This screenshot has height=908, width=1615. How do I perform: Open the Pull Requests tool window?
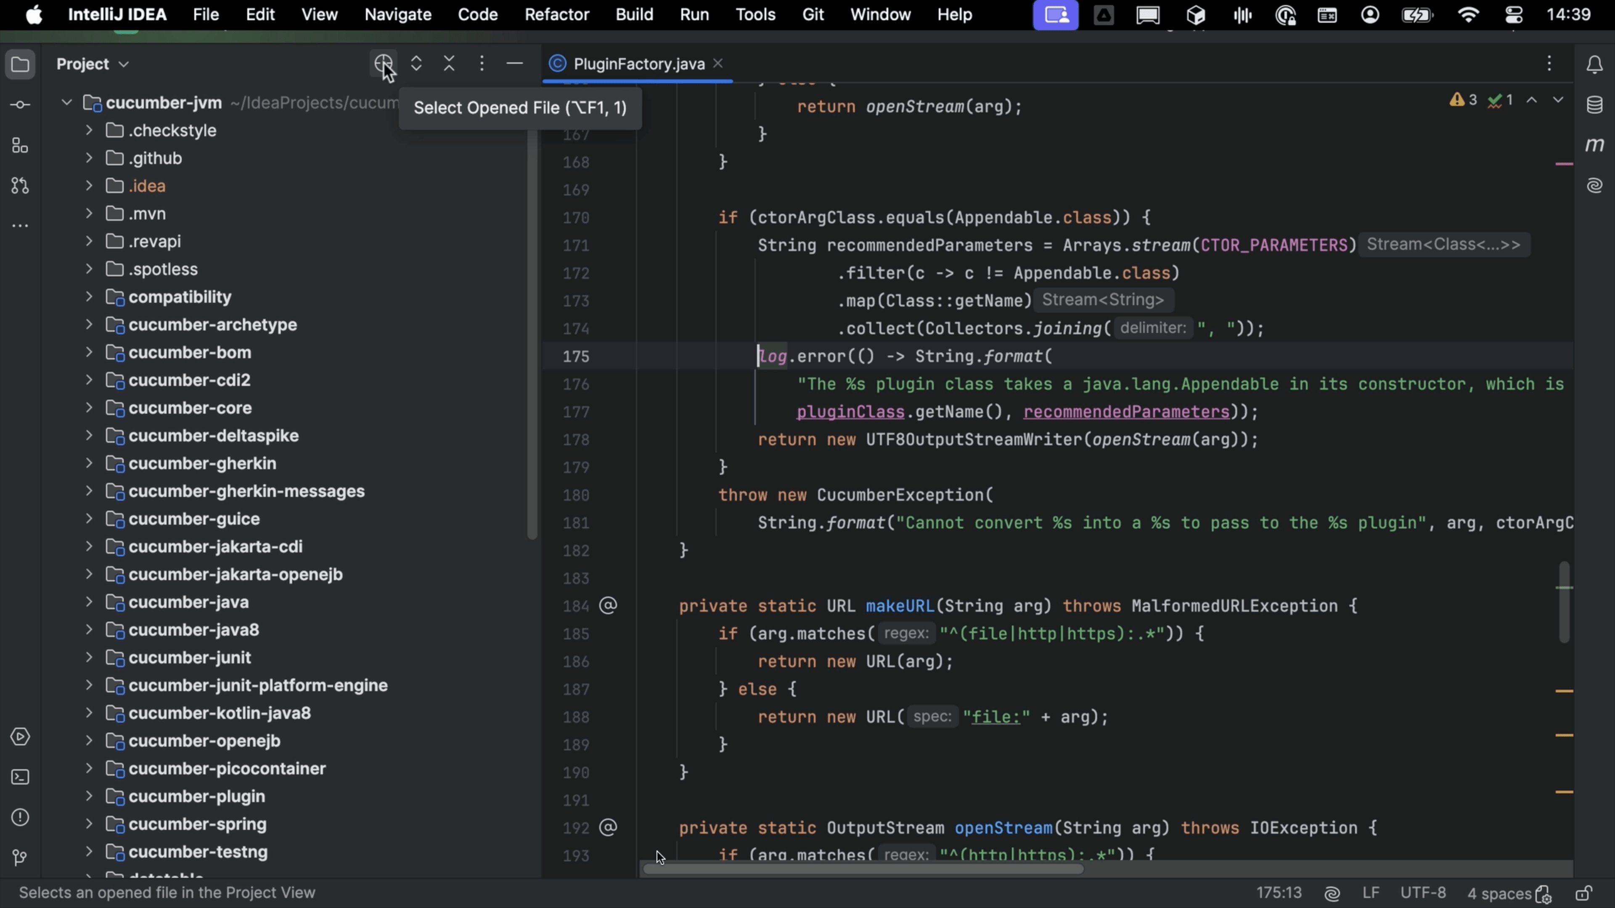tap(20, 185)
